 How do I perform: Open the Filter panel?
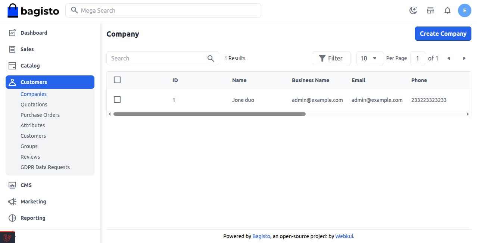click(331, 58)
